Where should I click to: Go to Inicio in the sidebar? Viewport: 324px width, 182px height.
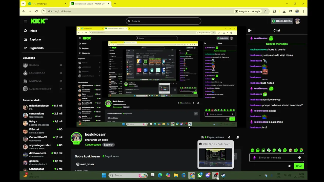[30, 31]
